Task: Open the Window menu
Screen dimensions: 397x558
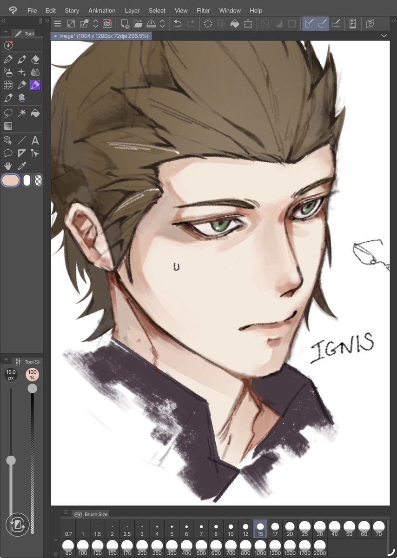Action: click(230, 10)
